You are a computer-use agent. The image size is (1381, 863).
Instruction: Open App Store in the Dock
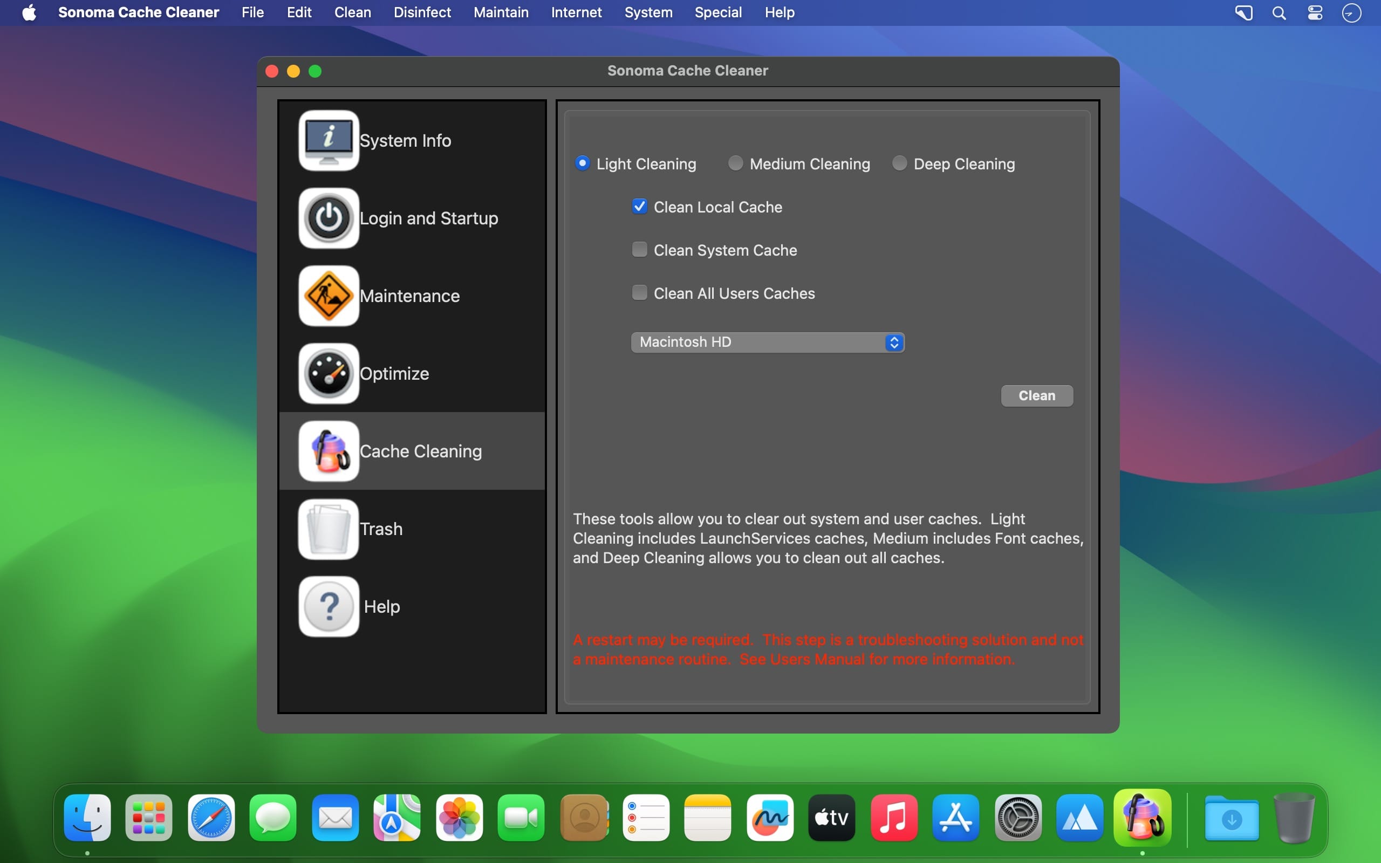pos(956,817)
